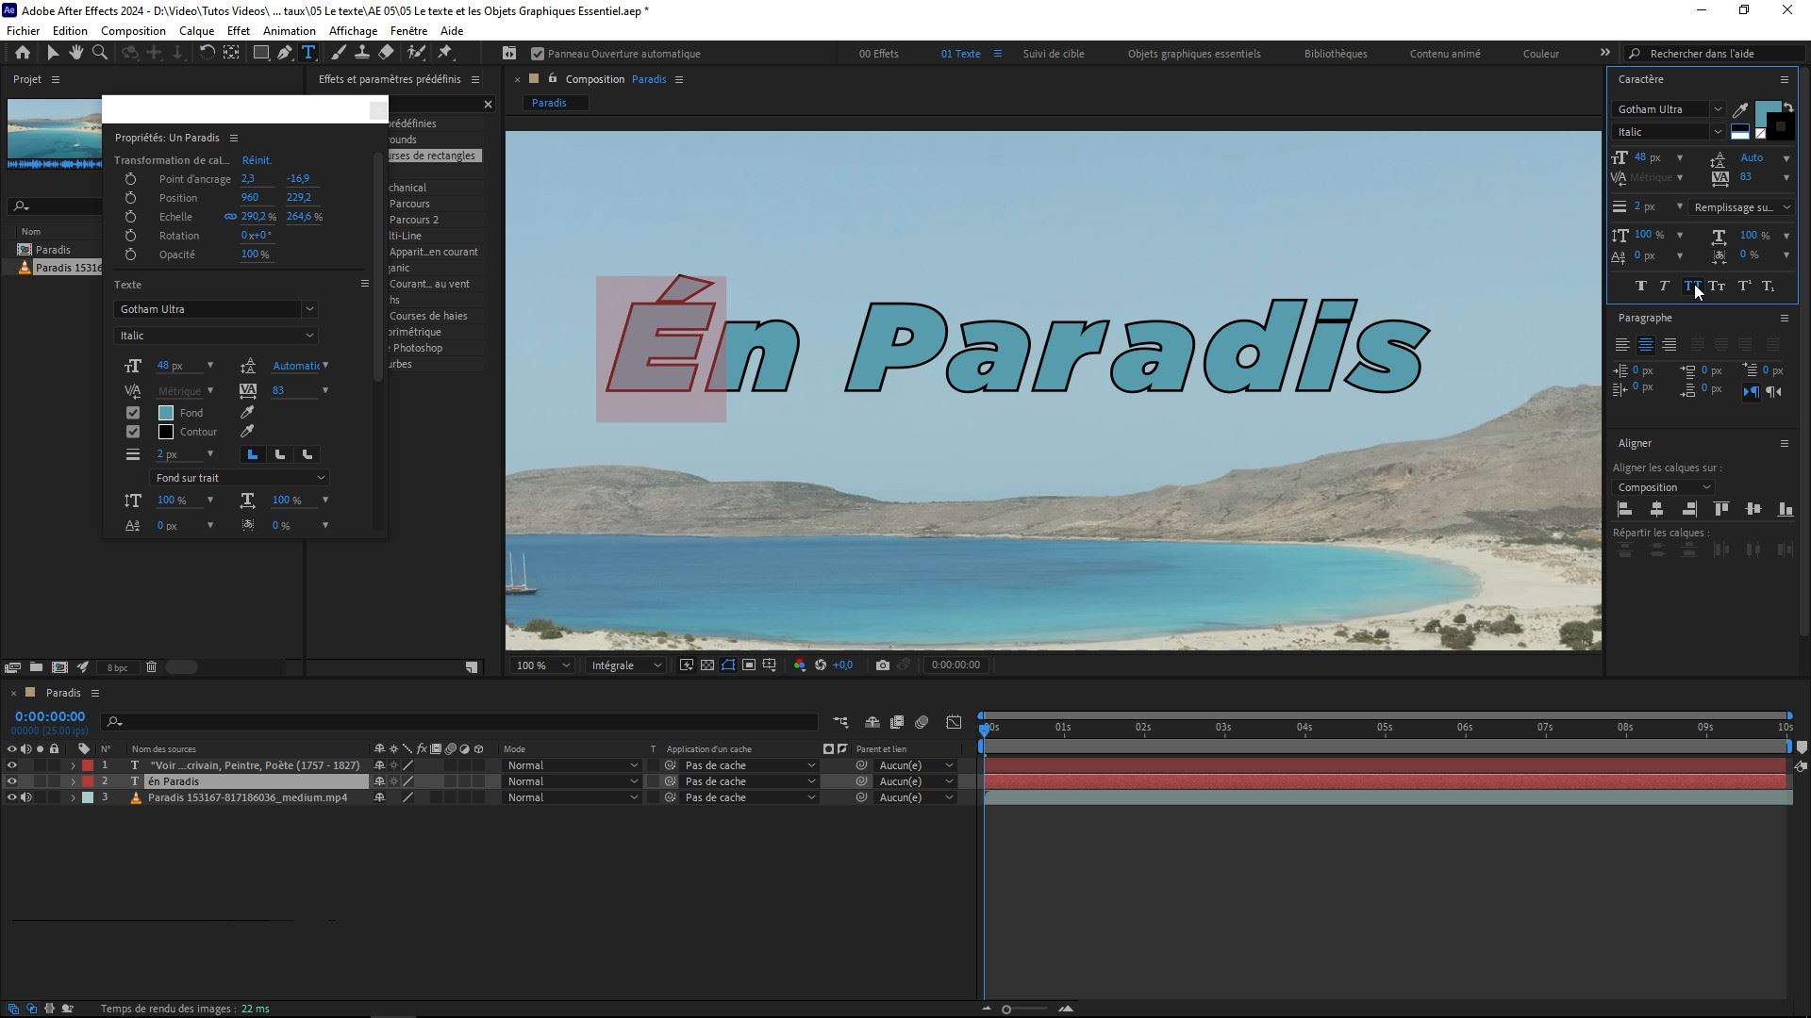
Task: Swap fill and stroke colors in Caractère
Action: [1788, 107]
